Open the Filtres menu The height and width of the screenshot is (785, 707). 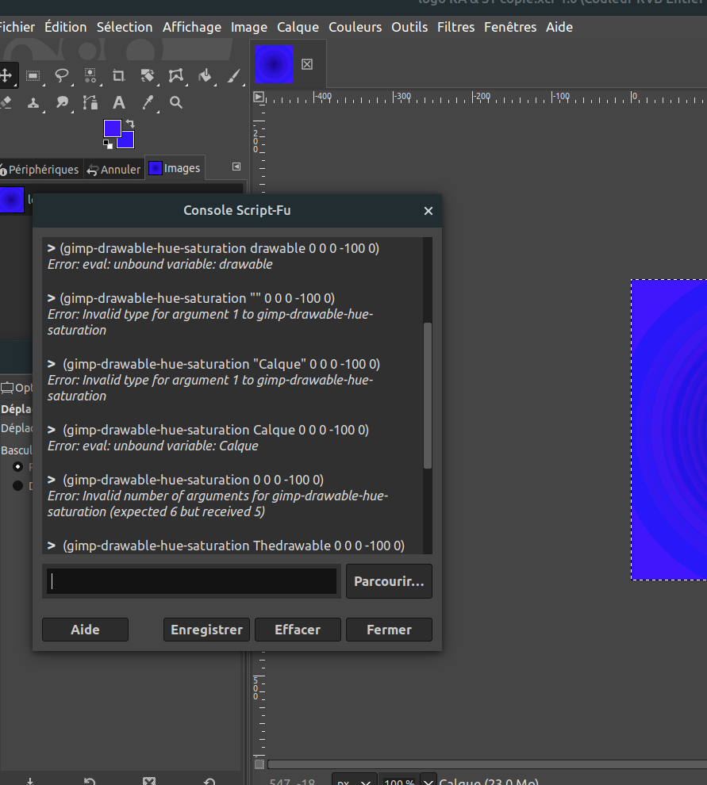coord(455,27)
